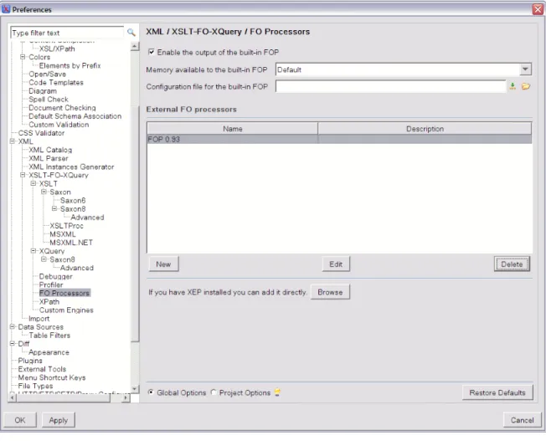Screen dimensions: 546x441
Task: Select XSL/XPath in the tree
Action: pos(57,49)
